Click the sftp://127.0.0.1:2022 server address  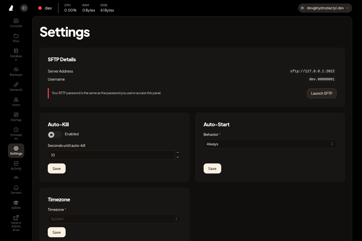(x=312, y=71)
